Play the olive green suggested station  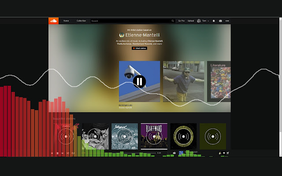pyautogui.click(x=213, y=136)
